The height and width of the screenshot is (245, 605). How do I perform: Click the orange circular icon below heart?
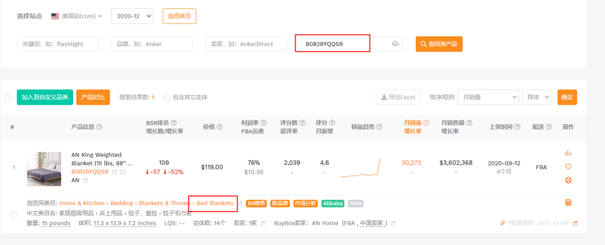pos(568,180)
